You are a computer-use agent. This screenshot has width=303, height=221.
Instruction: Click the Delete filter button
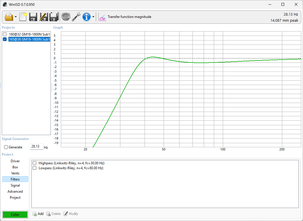[53, 214]
